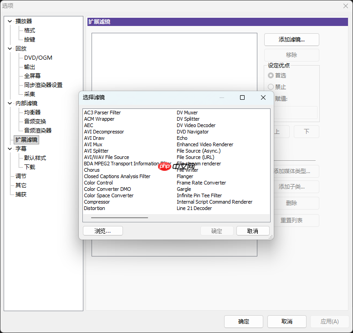
Task: Select Color Space Converter
Action: (109, 195)
